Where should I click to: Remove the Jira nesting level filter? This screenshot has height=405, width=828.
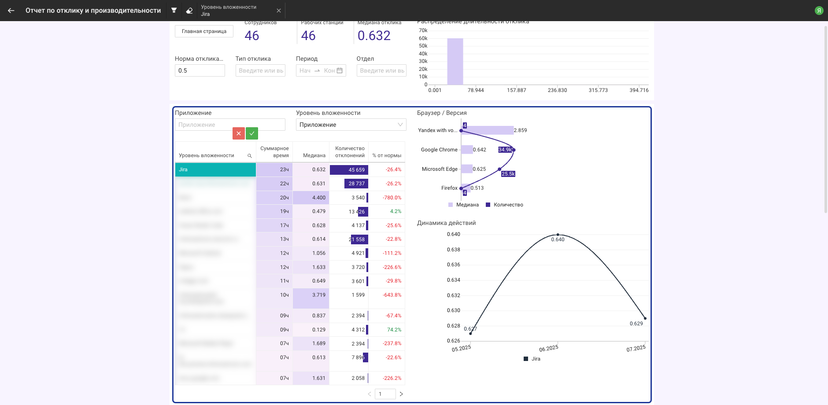click(x=278, y=11)
